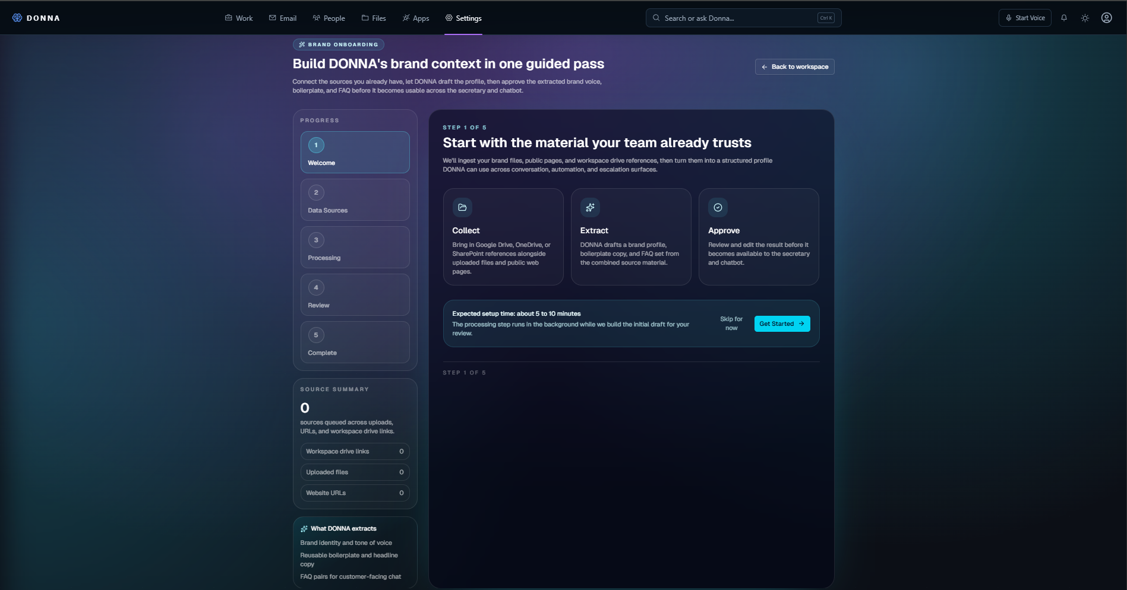Click the People icon in nav
The height and width of the screenshot is (590, 1127).
[x=316, y=18]
